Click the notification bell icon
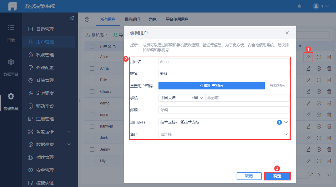Image resolution: width=336 pixels, height=187 pixels. [299, 6]
